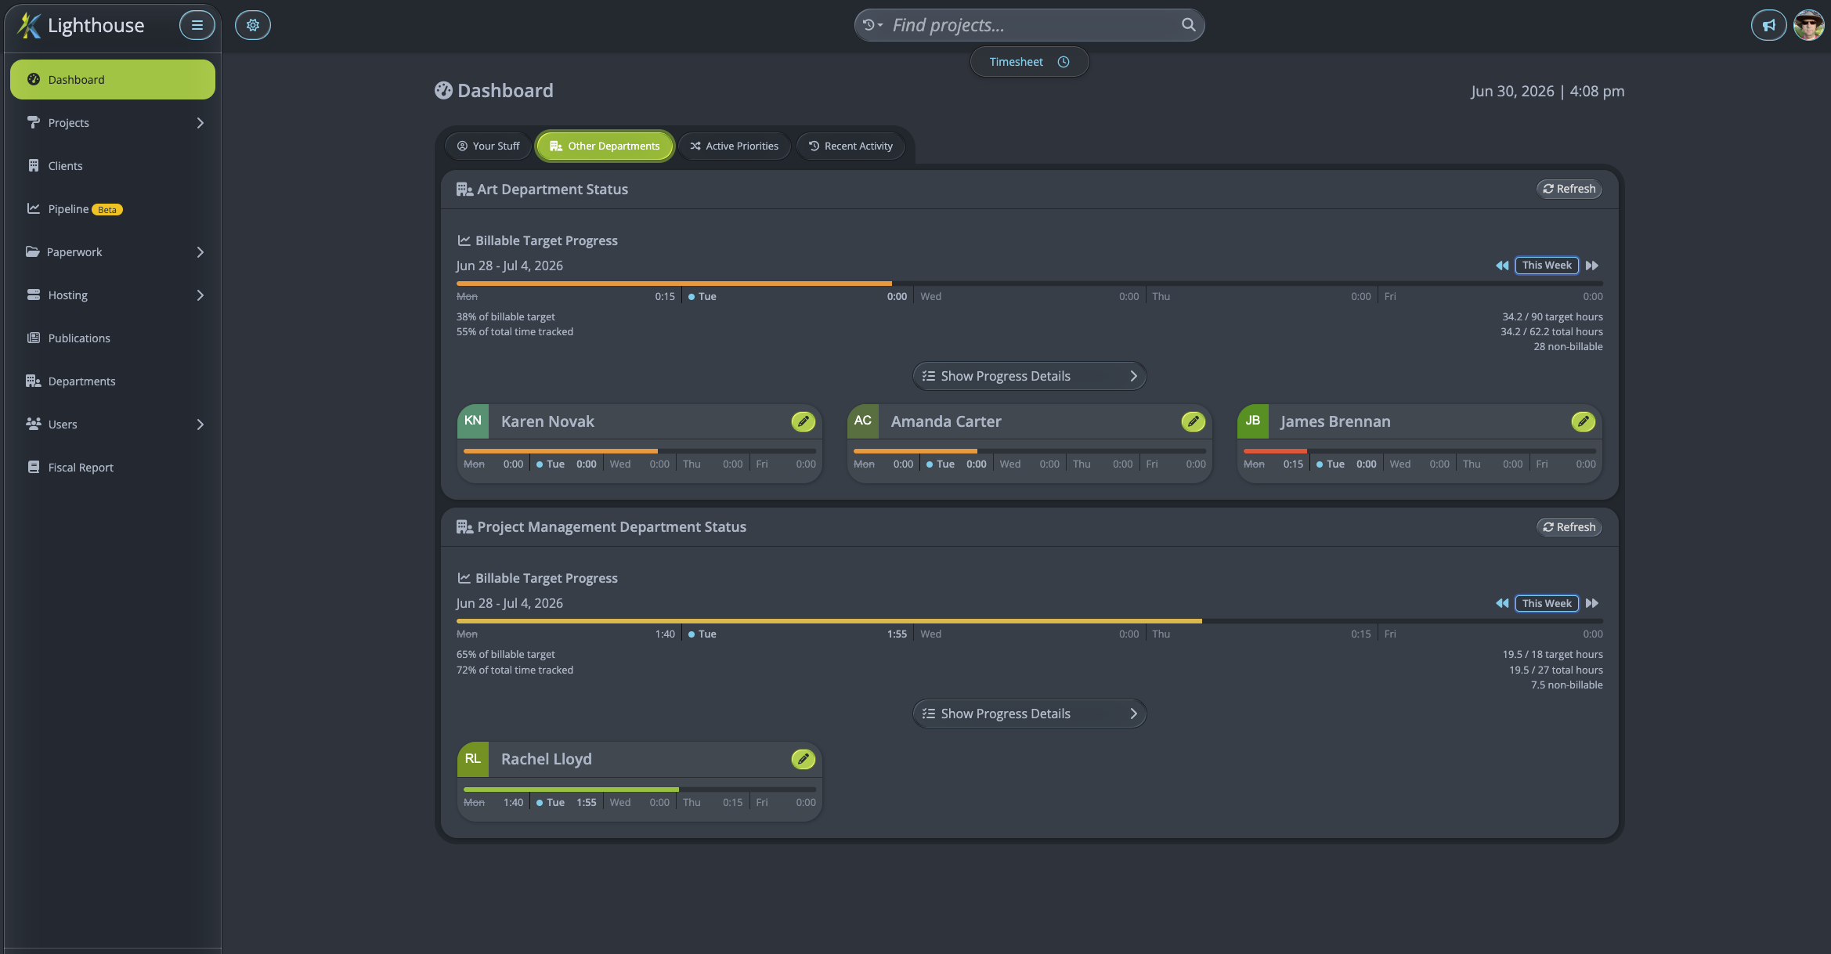The width and height of the screenshot is (1831, 954).
Task: Click This Week in Art Department
Action: 1548,266
